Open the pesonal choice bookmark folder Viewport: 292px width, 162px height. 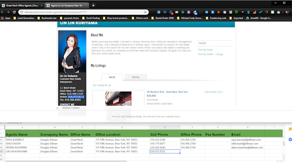pos(69,18)
